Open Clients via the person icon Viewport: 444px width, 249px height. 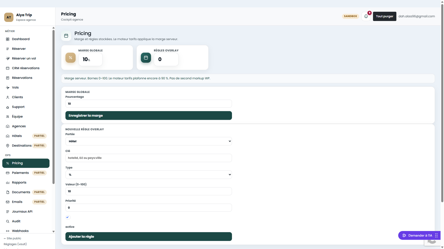[7, 97]
